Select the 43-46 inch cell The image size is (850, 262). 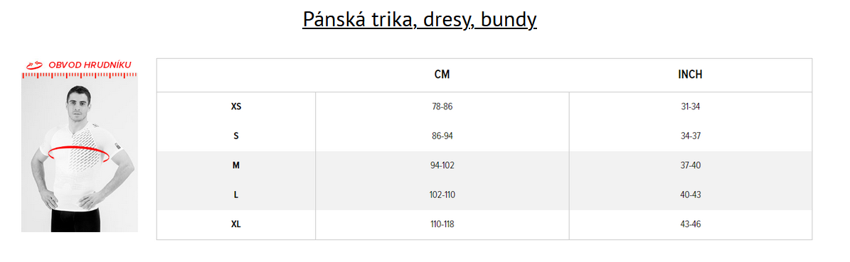[690, 224]
